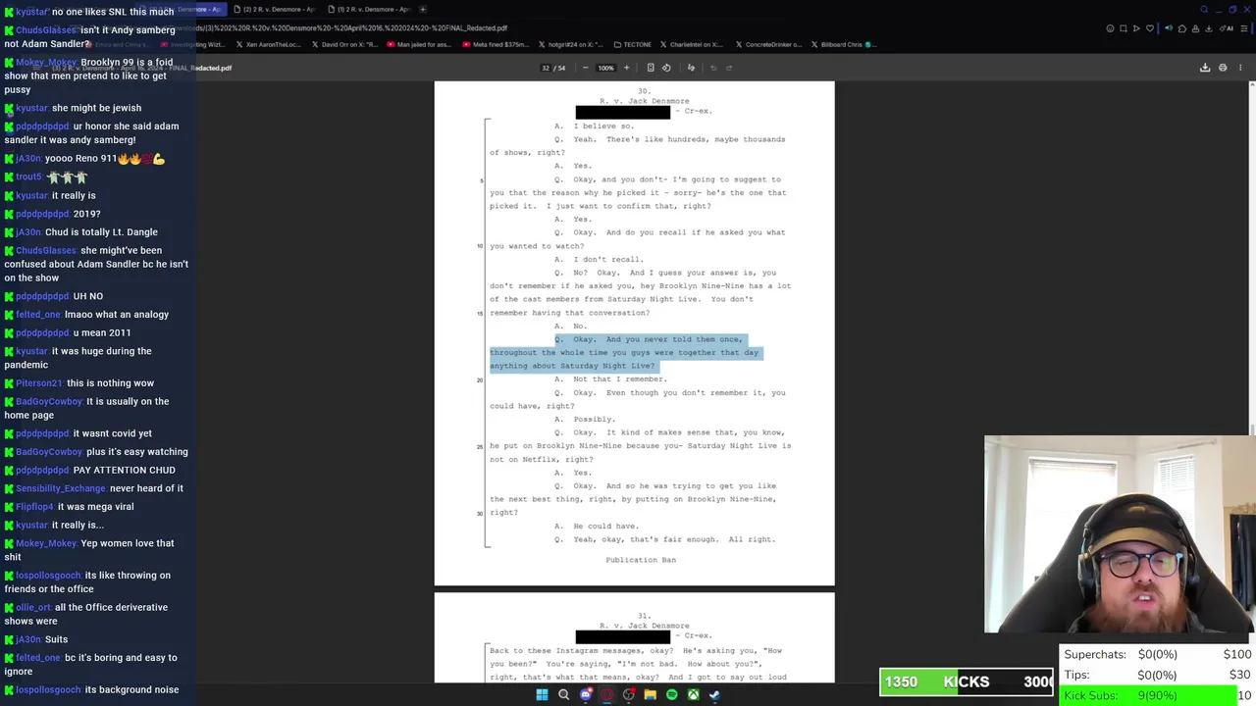
Task: Click the page number field '32 / 54'
Action: pyautogui.click(x=554, y=68)
